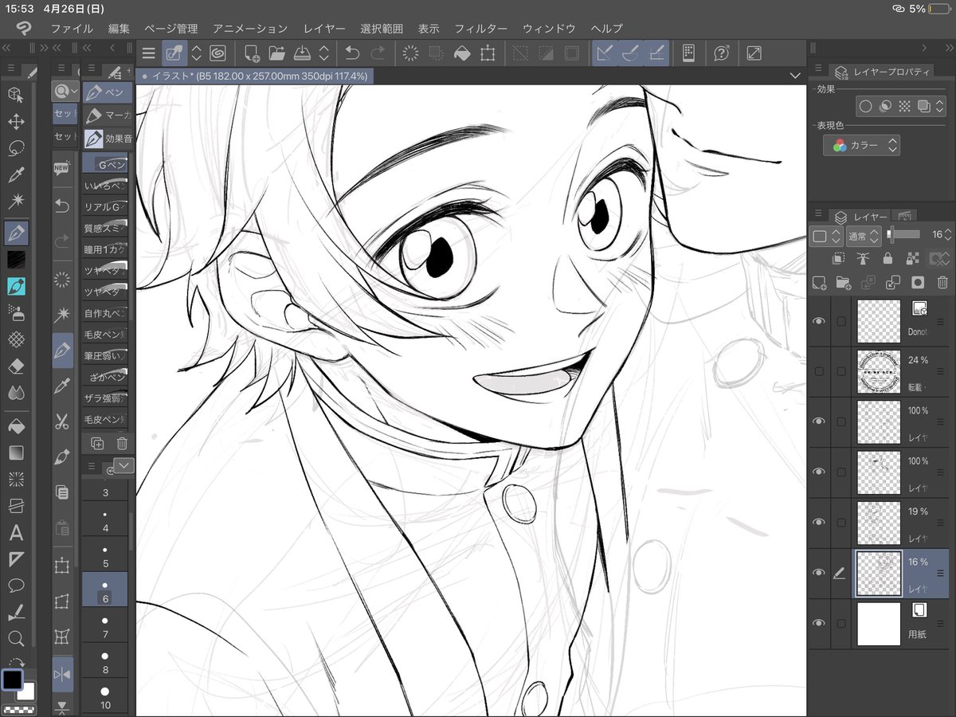This screenshot has height=717, width=956.
Task: Click the Fill bucket icon in command bar
Action: point(461,53)
